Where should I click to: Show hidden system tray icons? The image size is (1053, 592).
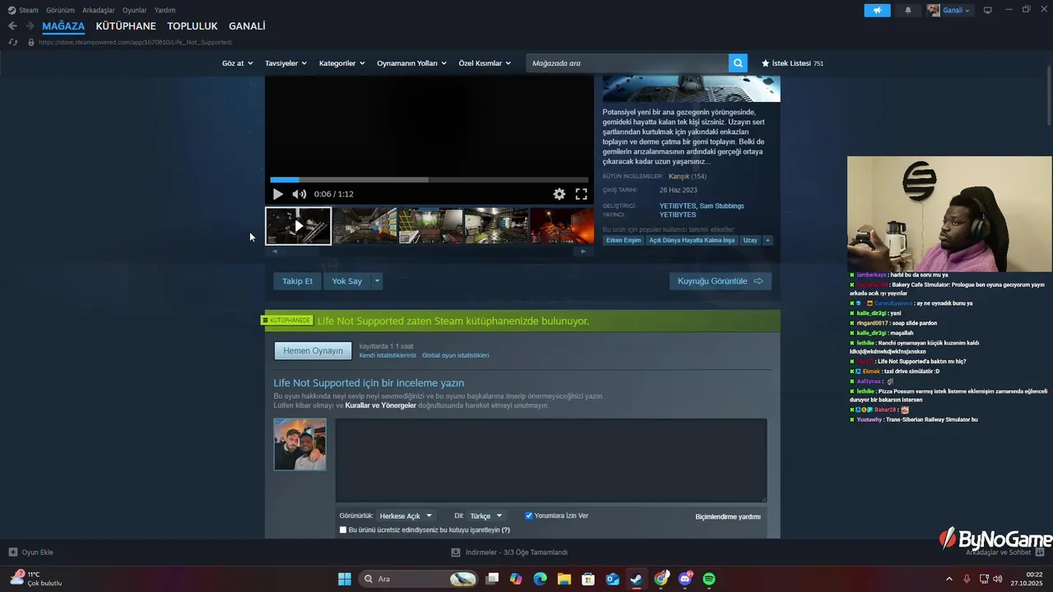[x=949, y=579]
